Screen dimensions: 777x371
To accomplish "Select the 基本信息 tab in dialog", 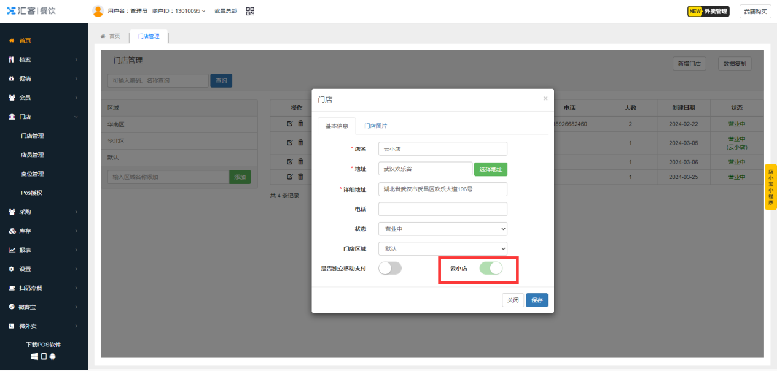I will click(338, 126).
